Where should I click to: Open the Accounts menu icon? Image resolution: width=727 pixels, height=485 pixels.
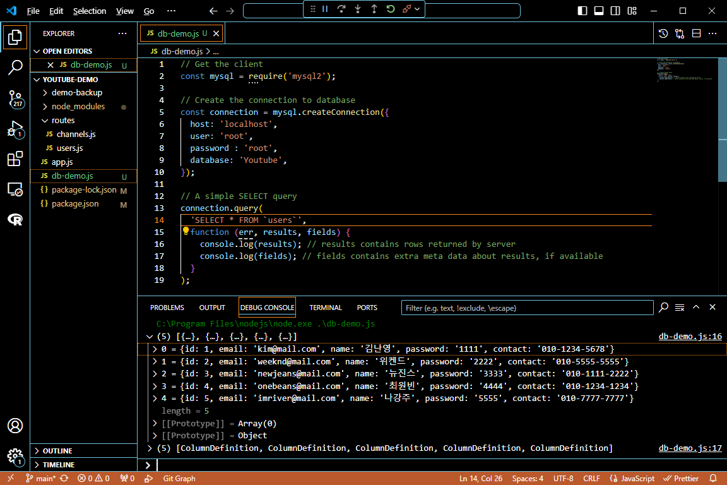15,426
